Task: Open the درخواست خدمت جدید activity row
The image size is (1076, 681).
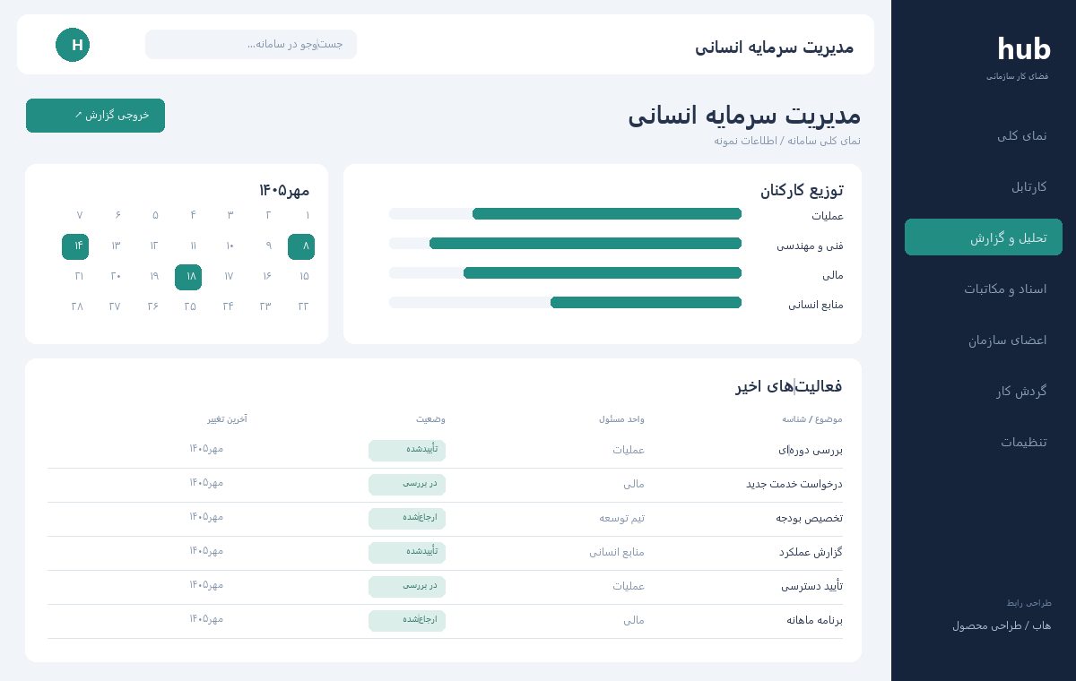Action: click(x=446, y=485)
